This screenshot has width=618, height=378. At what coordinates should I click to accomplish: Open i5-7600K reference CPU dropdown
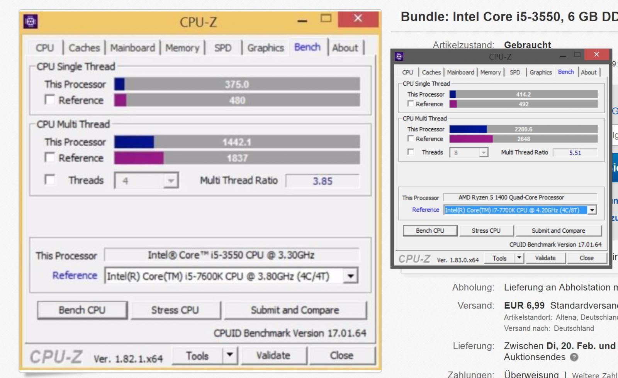pyautogui.click(x=231, y=276)
